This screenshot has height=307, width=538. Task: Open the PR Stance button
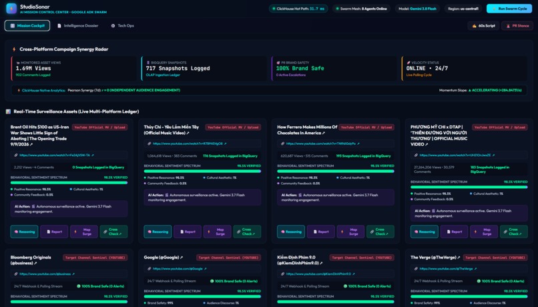pyautogui.click(x=517, y=26)
